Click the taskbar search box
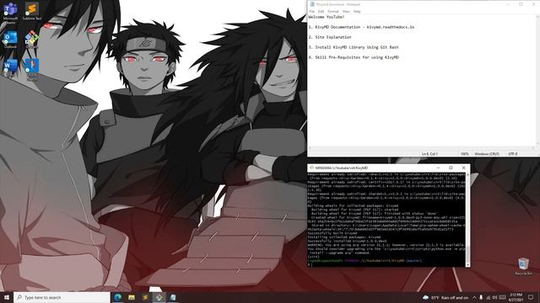Viewport: 540px width, 303px height. coord(62,297)
